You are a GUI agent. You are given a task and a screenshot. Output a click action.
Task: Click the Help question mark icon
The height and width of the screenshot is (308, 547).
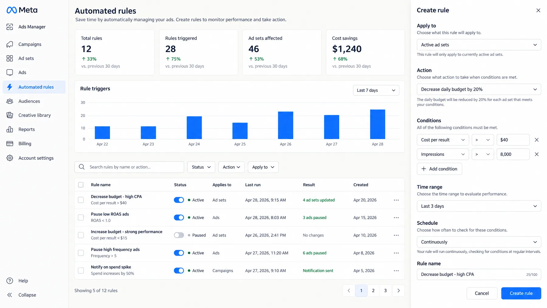(10, 281)
